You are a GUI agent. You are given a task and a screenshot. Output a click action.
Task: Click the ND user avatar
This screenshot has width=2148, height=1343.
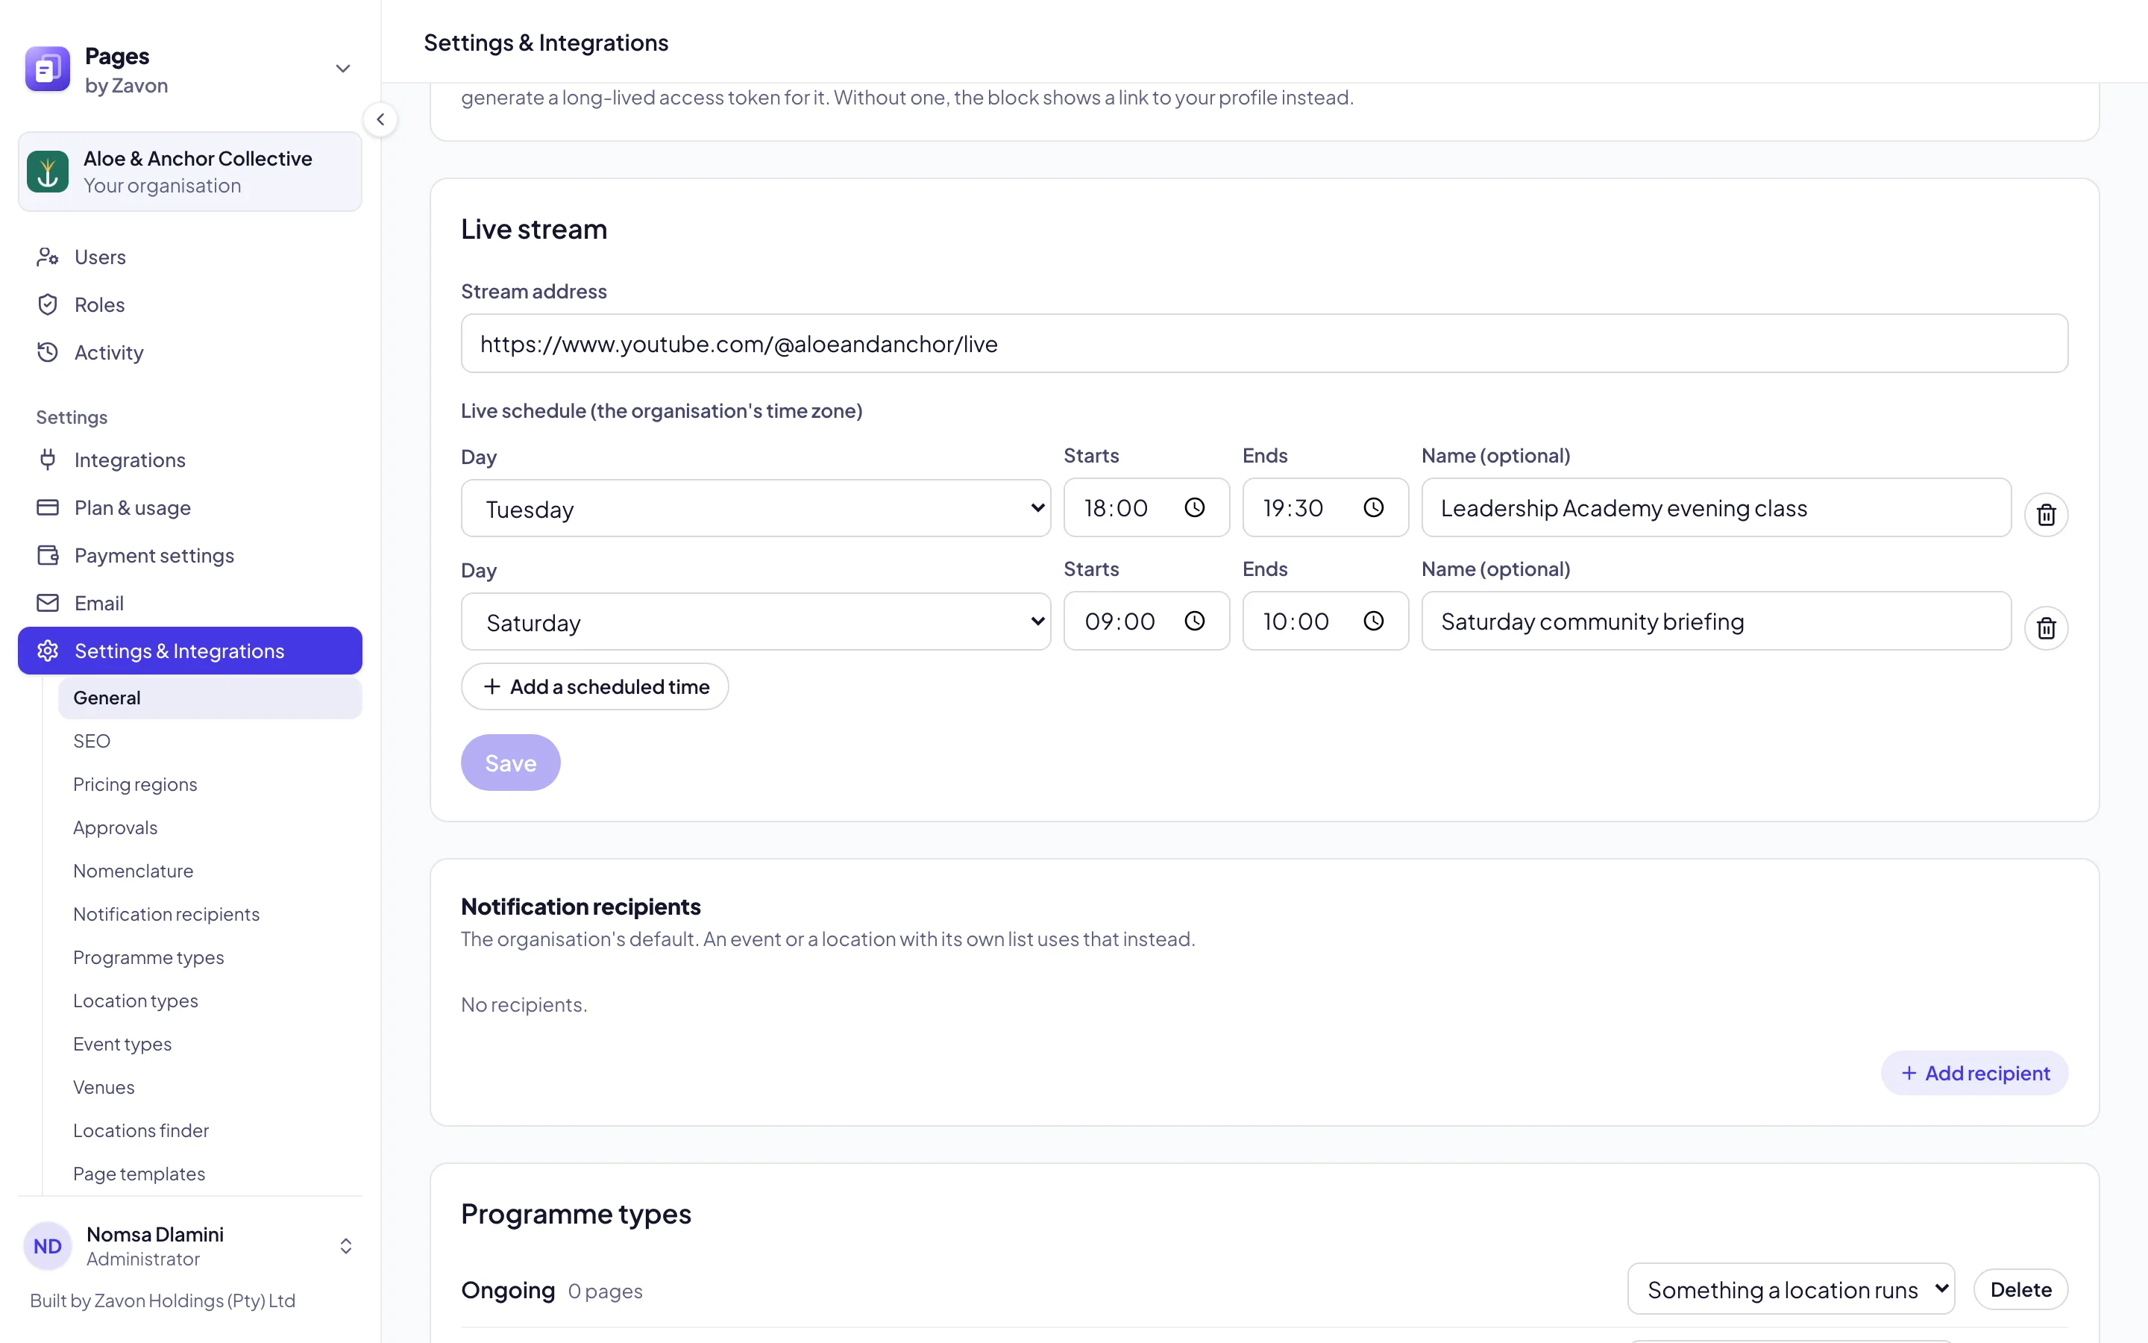[x=47, y=1246]
